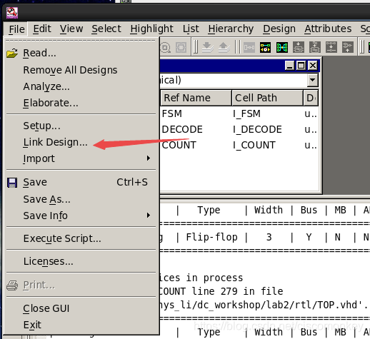Click the gray path with down arrow icon

coord(331,47)
